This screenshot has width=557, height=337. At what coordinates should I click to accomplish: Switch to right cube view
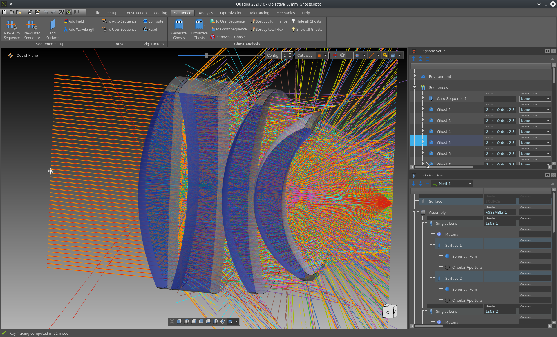(194, 321)
